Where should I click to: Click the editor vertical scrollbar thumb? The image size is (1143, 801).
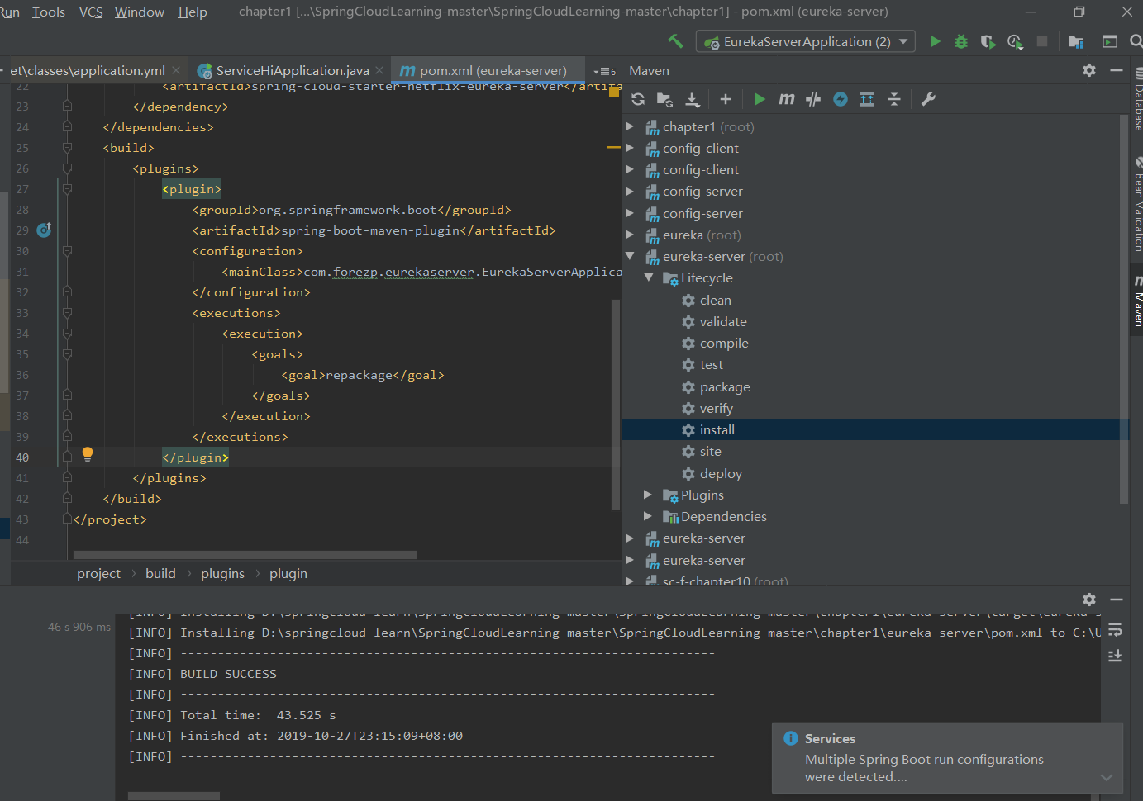615,405
